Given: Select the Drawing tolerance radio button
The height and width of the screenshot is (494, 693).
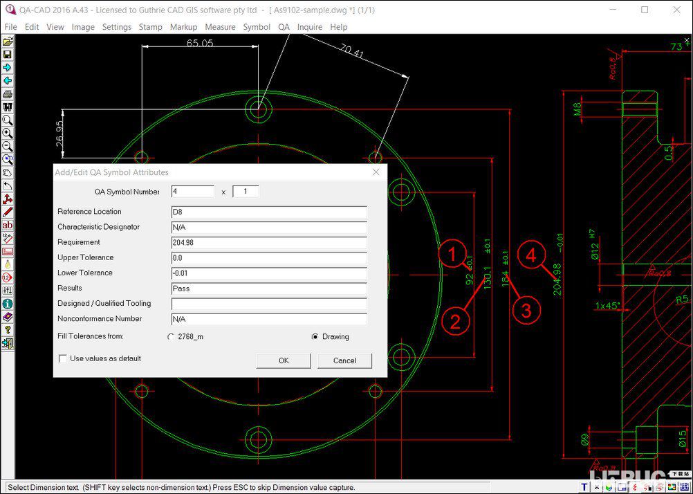Looking at the screenshot, I should [x=315, y=336].
